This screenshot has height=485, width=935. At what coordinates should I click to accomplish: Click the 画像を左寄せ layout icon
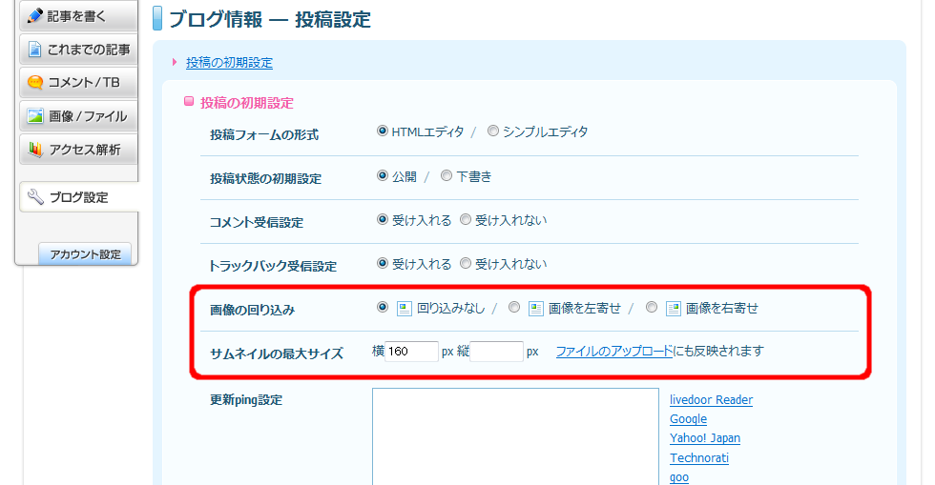[535, 308]
